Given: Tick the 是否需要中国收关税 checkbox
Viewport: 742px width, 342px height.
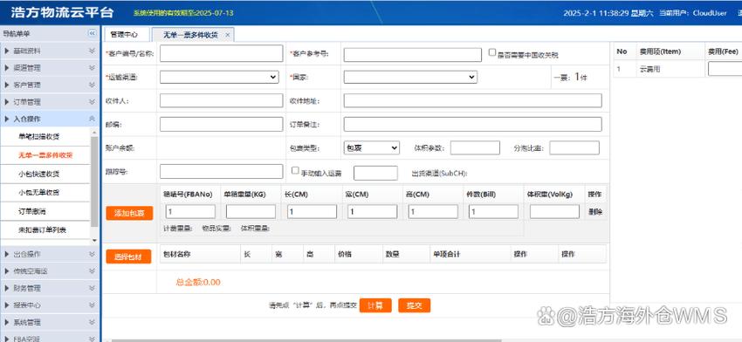Looking at the screenshot, I should (x=492, y=52).
